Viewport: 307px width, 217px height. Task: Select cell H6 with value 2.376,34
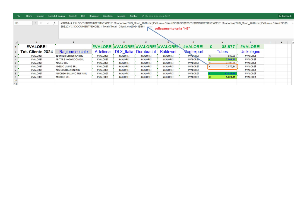click(x=222, y=66)
